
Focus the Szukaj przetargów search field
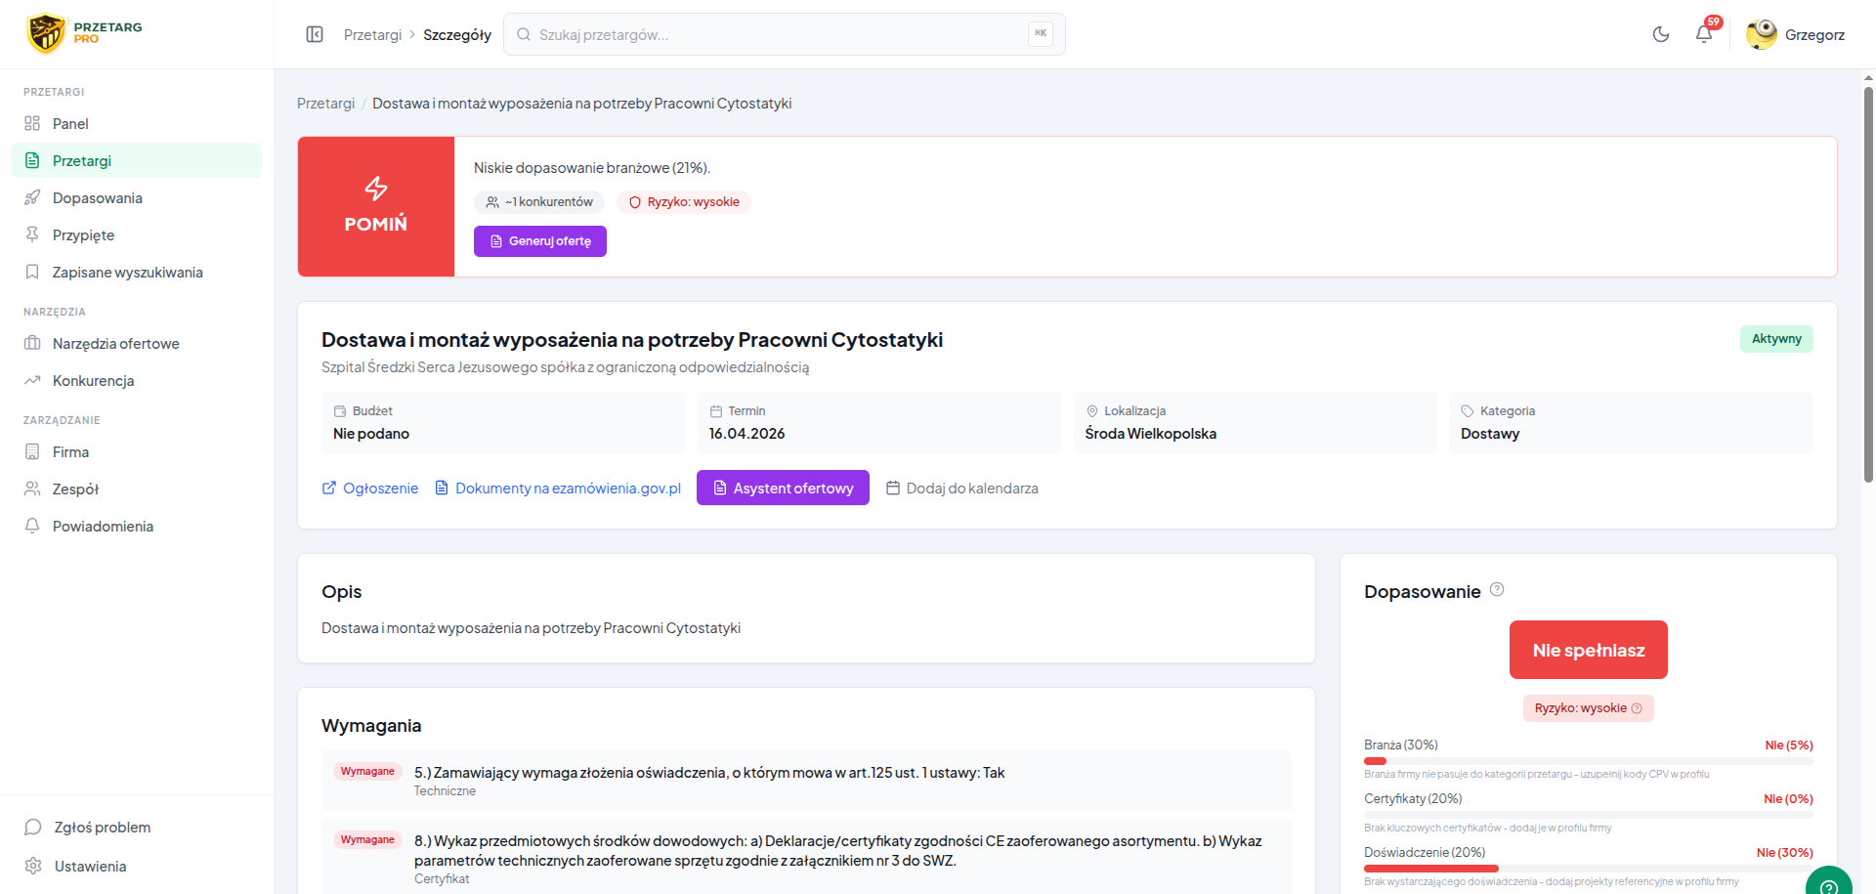pyautogui.click(x=784, y=34)
